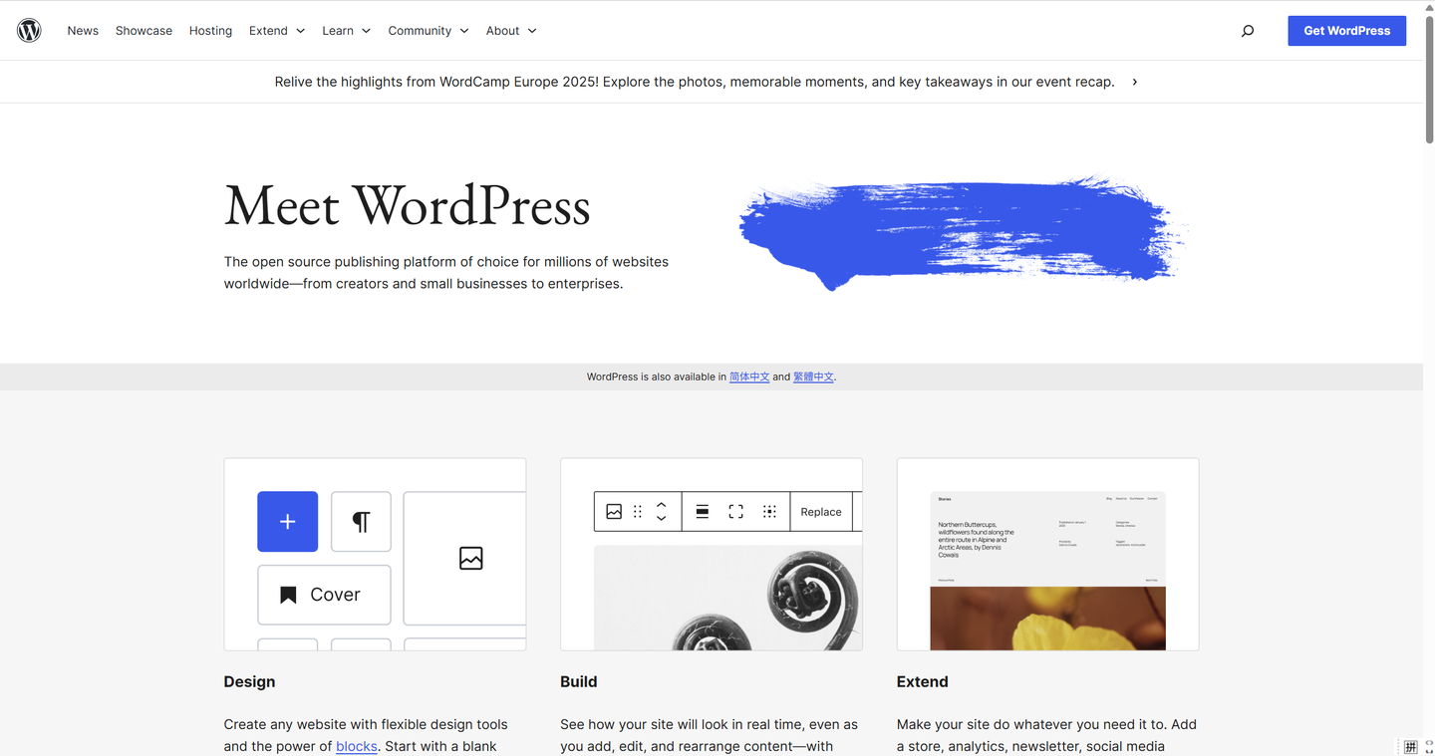The image size is (1435, 756).
Task: Open the search magnifier icon
Action: click(x=1248, y=31)
